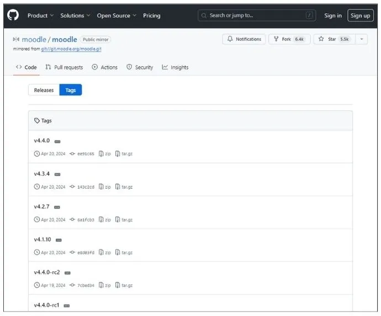Click the GitHub logo icon

[x=13, y=15]
